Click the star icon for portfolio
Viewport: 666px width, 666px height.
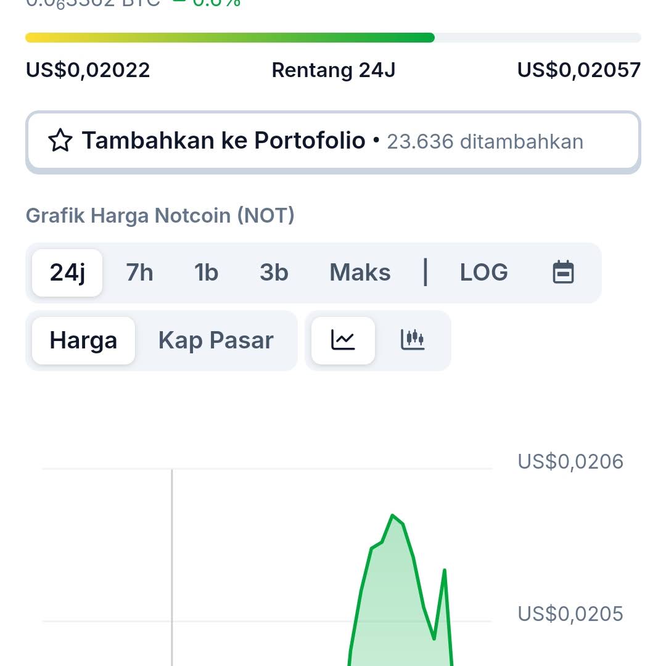[60, 141]
